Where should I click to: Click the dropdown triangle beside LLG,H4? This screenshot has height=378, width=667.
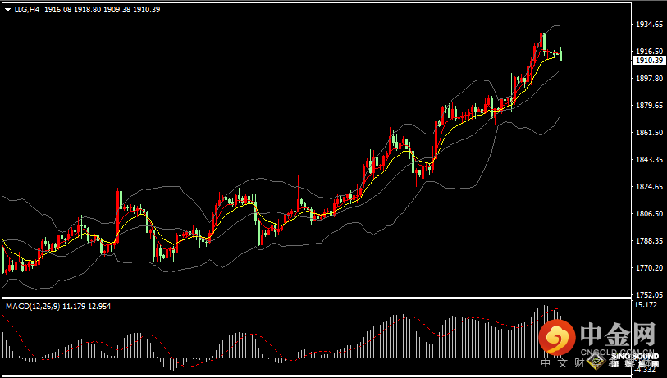(x=7, y=9)
